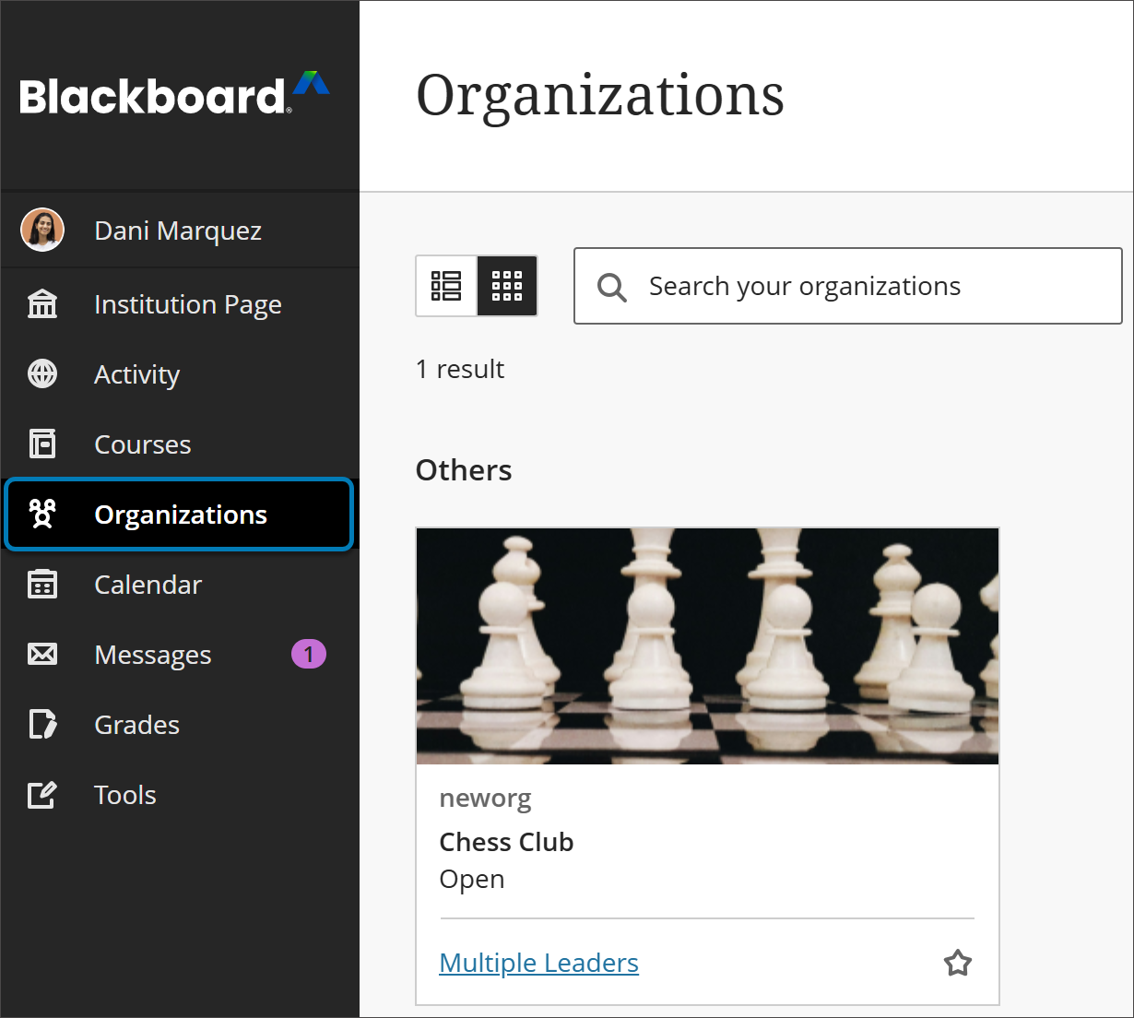
Task: Open the Multiple Leaders link
Action: click(x=538, y=963)
